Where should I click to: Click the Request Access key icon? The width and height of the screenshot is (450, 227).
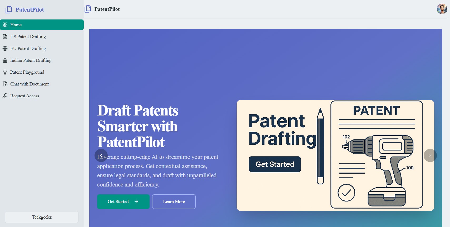tap(5, 96)
